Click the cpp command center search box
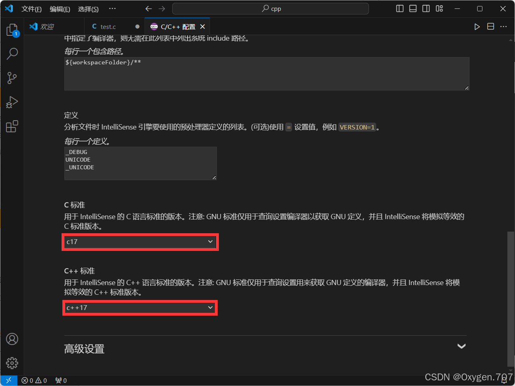Image resolution: width=515 pixels, height=386 pixels. pos(270,8)
